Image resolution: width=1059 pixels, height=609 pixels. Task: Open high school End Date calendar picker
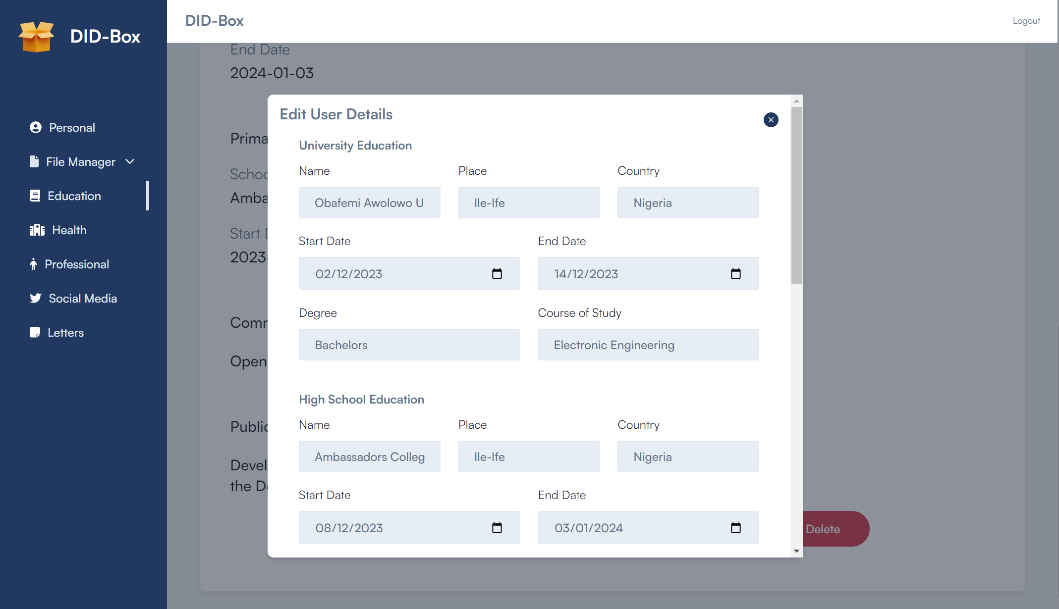(735, 528)
